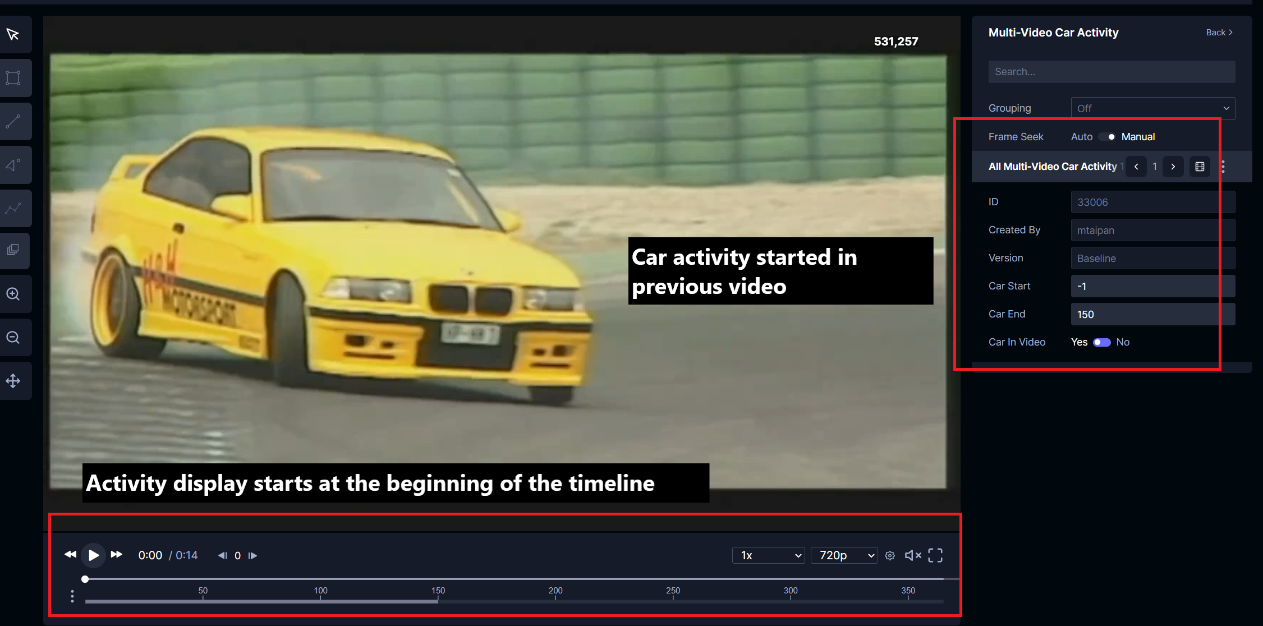Open the 720p resolution dropdown

coord(844,555)
